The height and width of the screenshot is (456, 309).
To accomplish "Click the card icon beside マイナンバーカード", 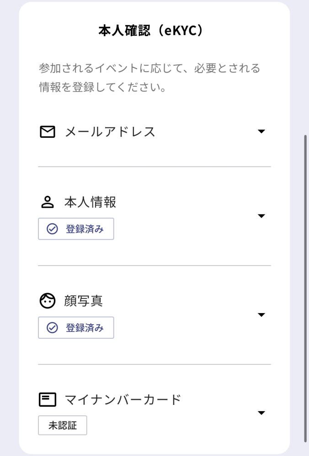I will [47, 398].
